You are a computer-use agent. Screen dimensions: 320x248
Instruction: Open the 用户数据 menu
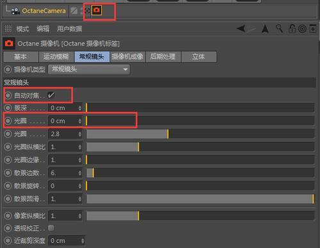click(x=69, y=29)
